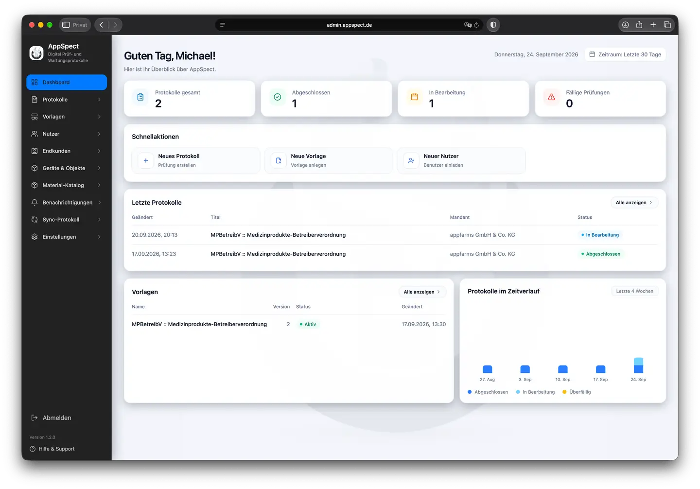Open the protocol row dated 17.09.2026, 13:23
Image resolution: width=700 pixels, height=489 pixels.
point(395,254)
